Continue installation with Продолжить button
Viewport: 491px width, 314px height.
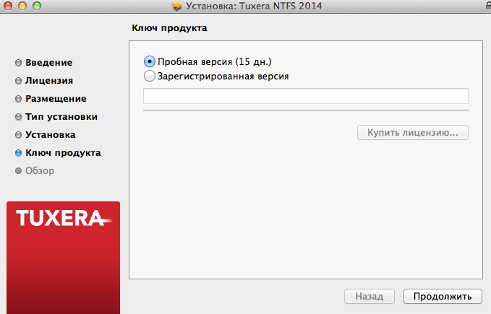(443, 296)
